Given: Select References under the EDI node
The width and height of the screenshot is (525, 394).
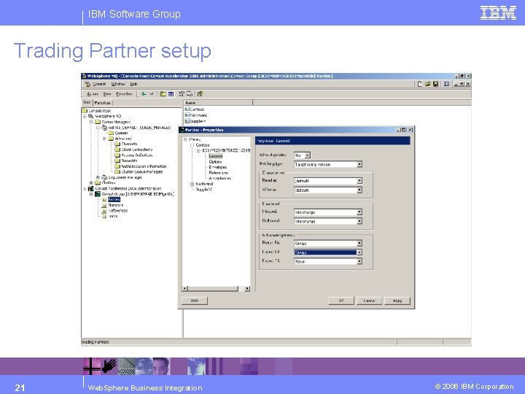Looking at the screenshot, I should pos(219,173).
